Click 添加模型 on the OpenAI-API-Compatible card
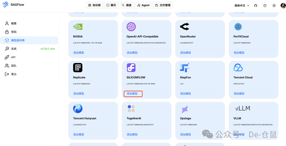This screenshot has height=146, width=286. (x=132, y=52)
